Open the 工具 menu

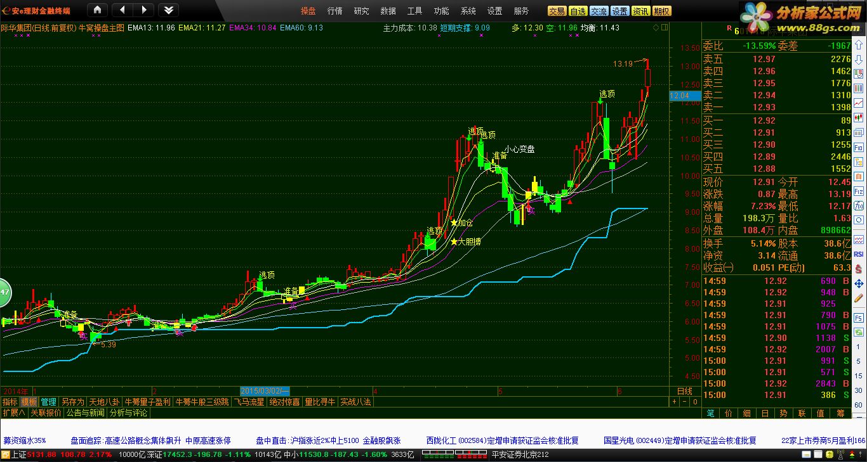tap(415, 11)
